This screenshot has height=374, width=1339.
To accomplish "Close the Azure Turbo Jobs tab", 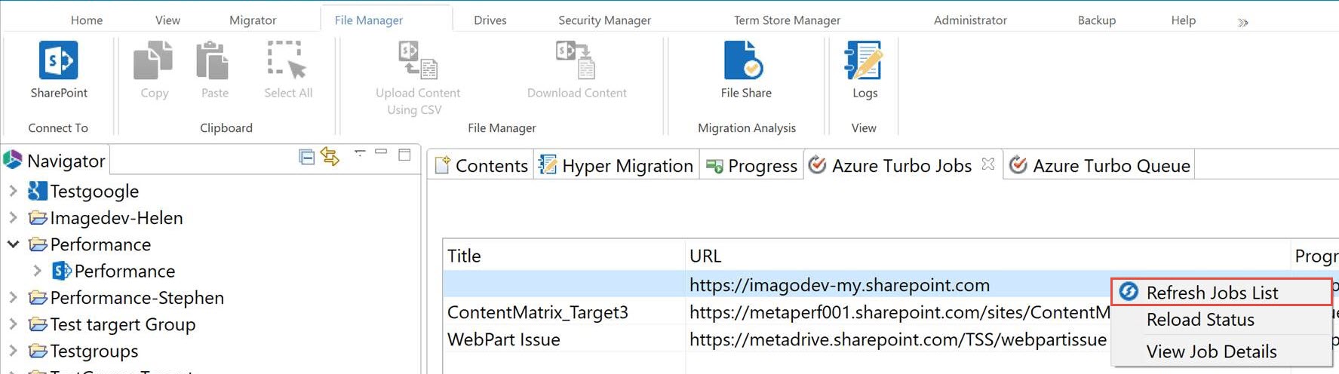I will coord(987,164).
